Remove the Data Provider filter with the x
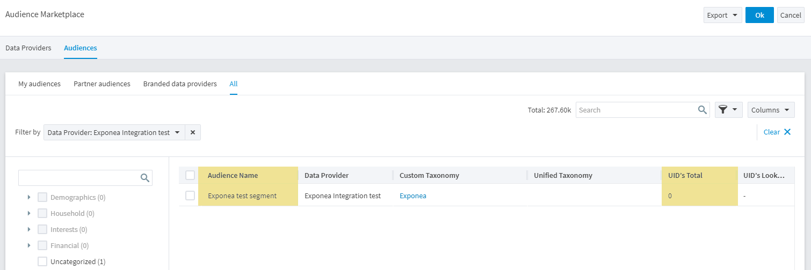The image size is (811, 270). click(x=192, y=132)
